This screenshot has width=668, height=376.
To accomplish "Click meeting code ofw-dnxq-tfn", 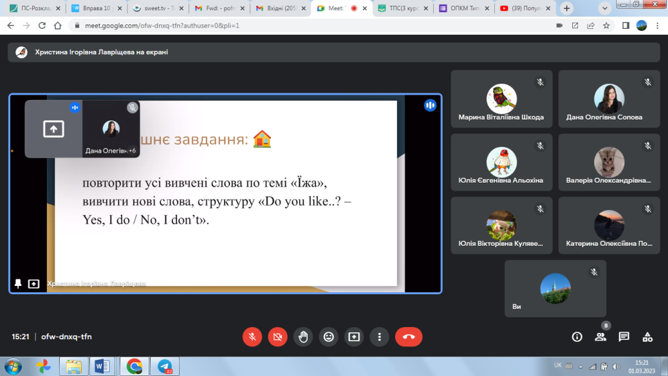I will [x=66, y=337].
